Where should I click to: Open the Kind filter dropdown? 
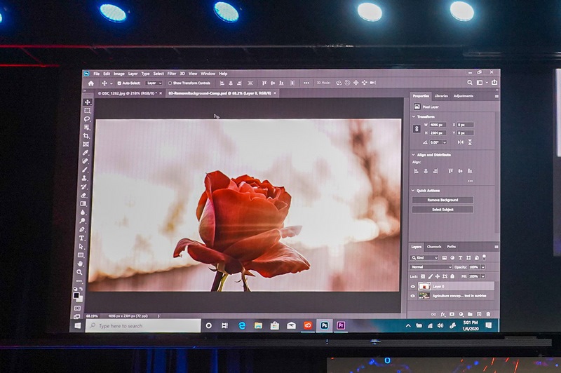(x=424, y=257)
